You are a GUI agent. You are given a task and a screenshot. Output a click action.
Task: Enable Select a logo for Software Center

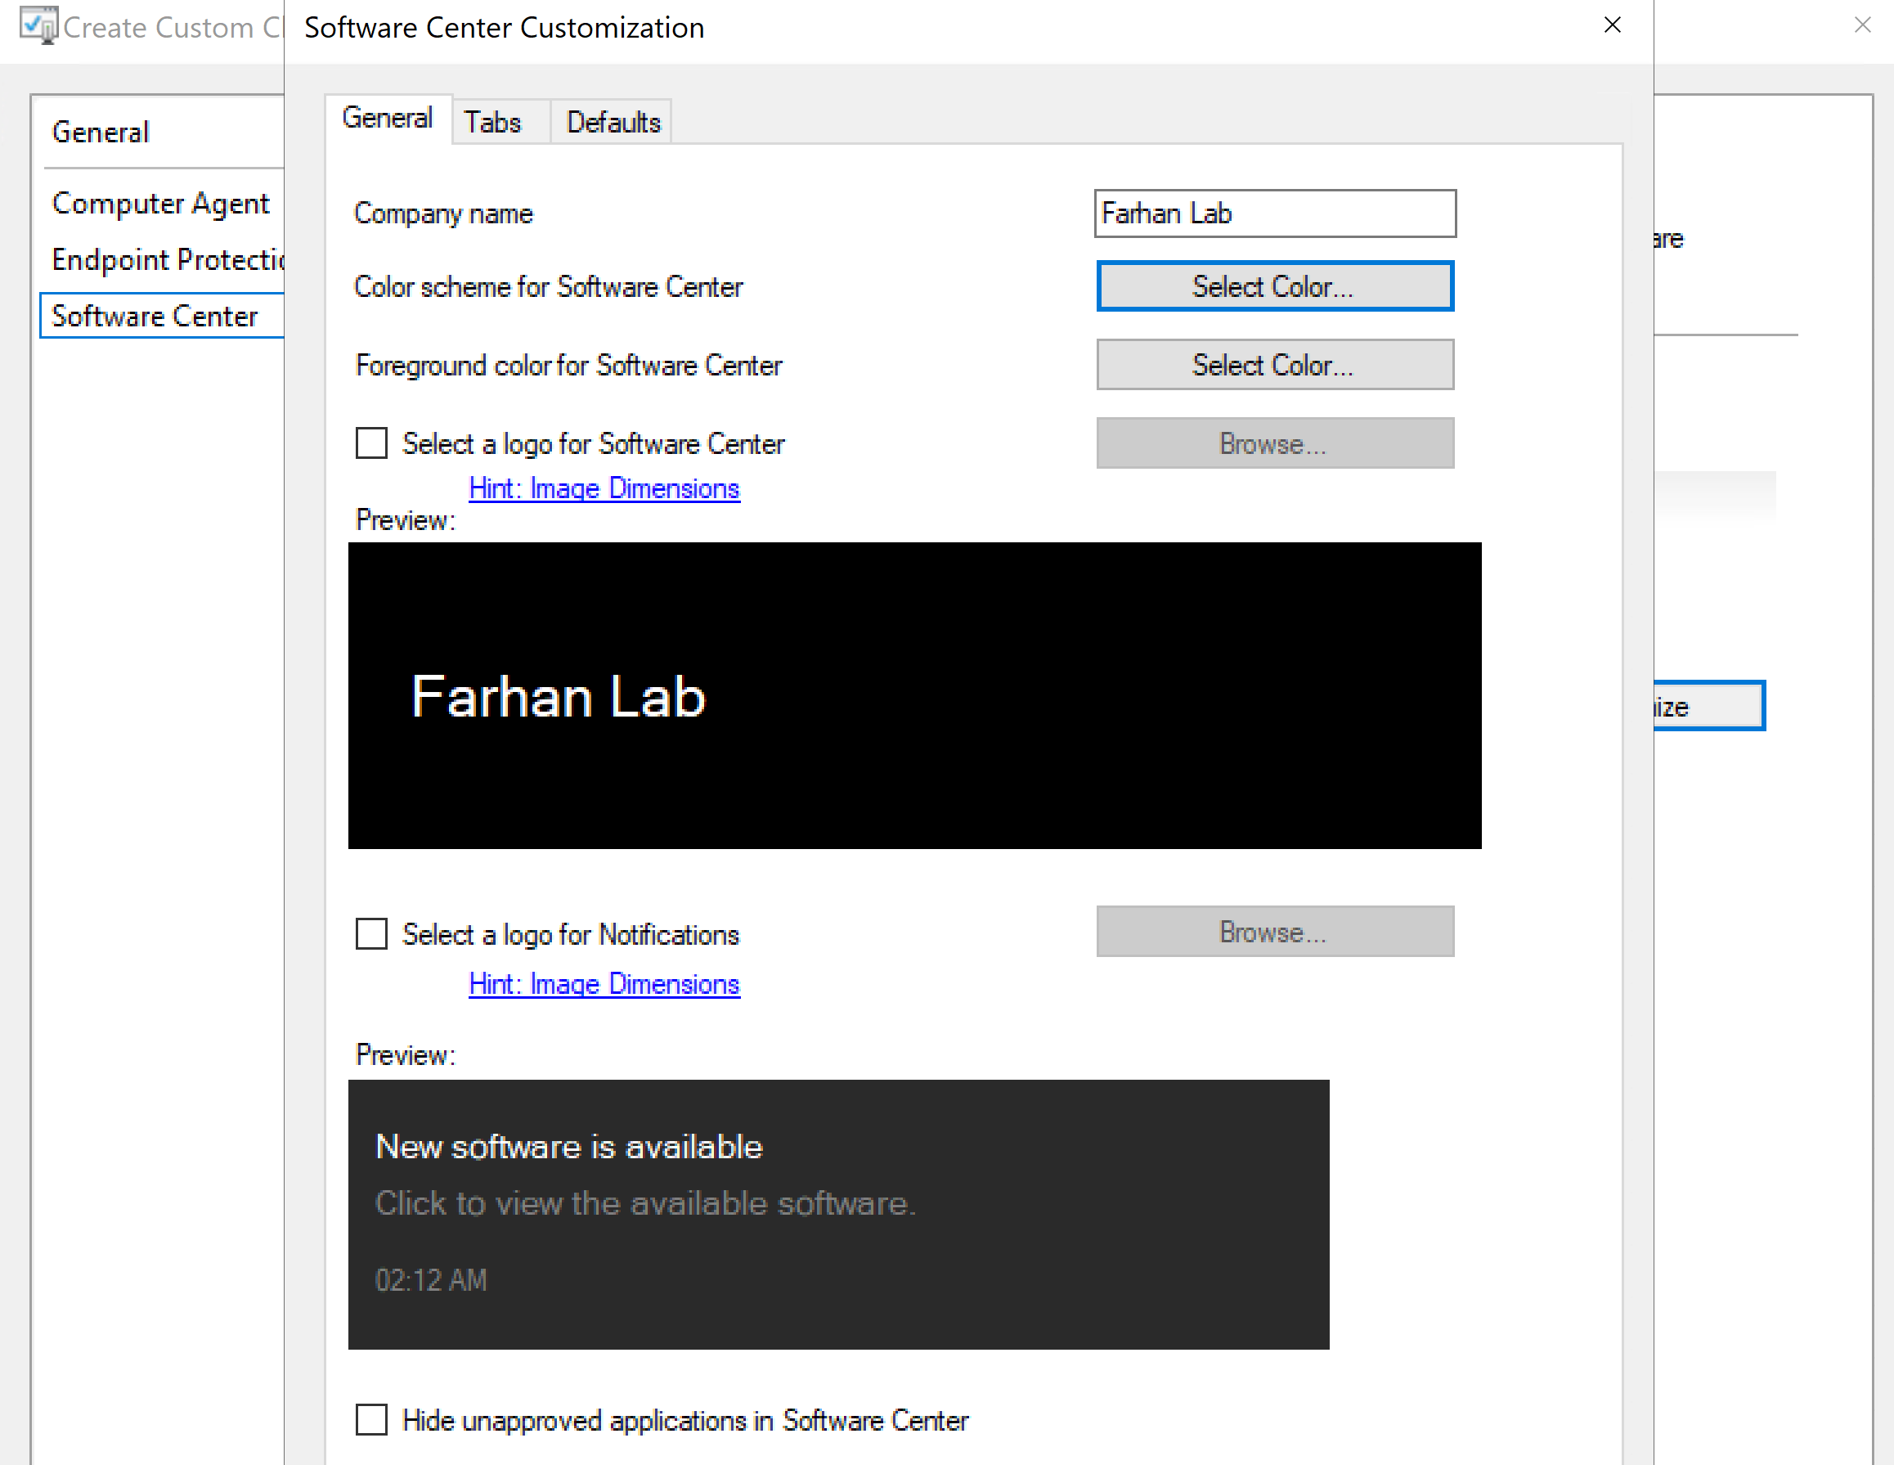pos(371,443)
